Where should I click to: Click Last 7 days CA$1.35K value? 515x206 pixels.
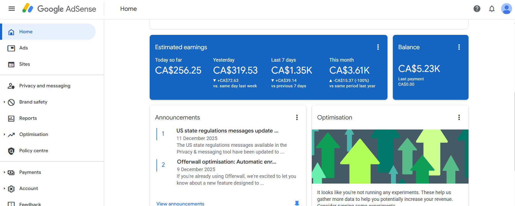coord(292,70)
